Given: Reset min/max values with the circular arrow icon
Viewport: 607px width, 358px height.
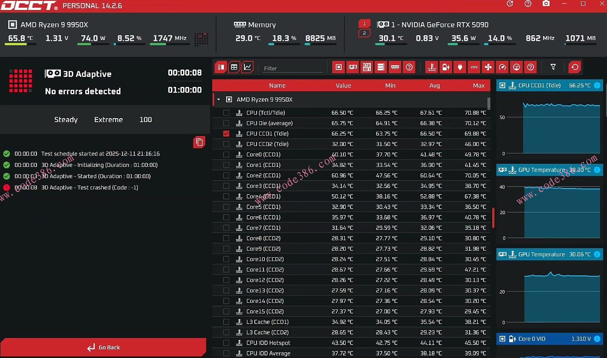Looking at the screenshot, I should click(575, 67).
